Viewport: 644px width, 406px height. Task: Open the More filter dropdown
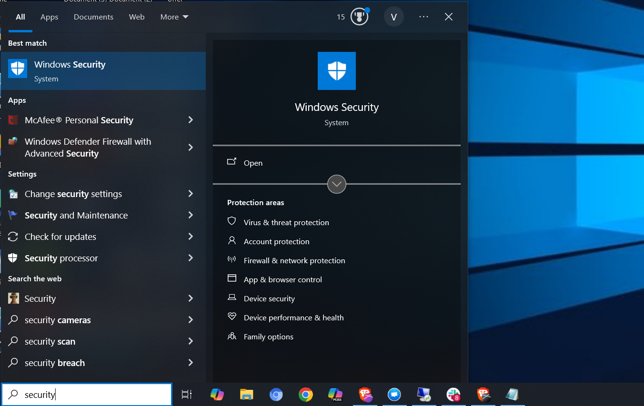tap(174, 17)
